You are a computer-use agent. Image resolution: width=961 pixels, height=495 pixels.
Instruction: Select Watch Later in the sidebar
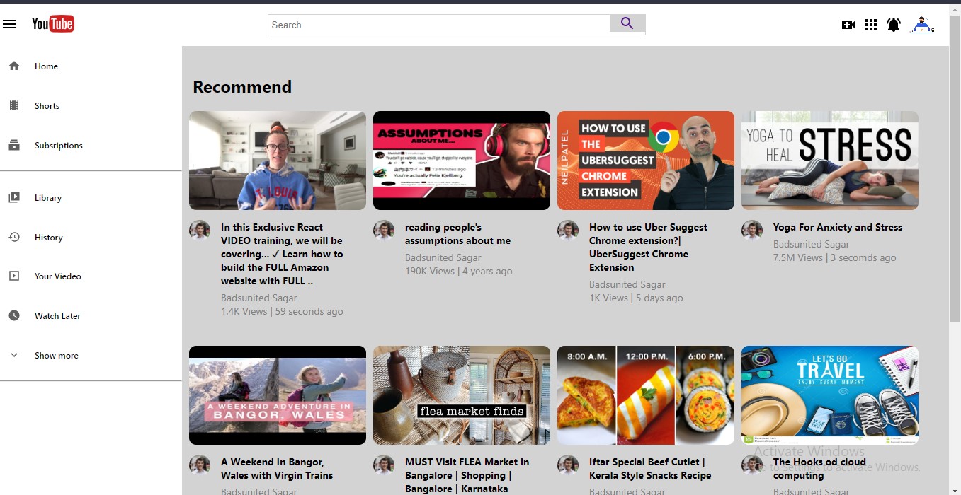click(57, 316)
